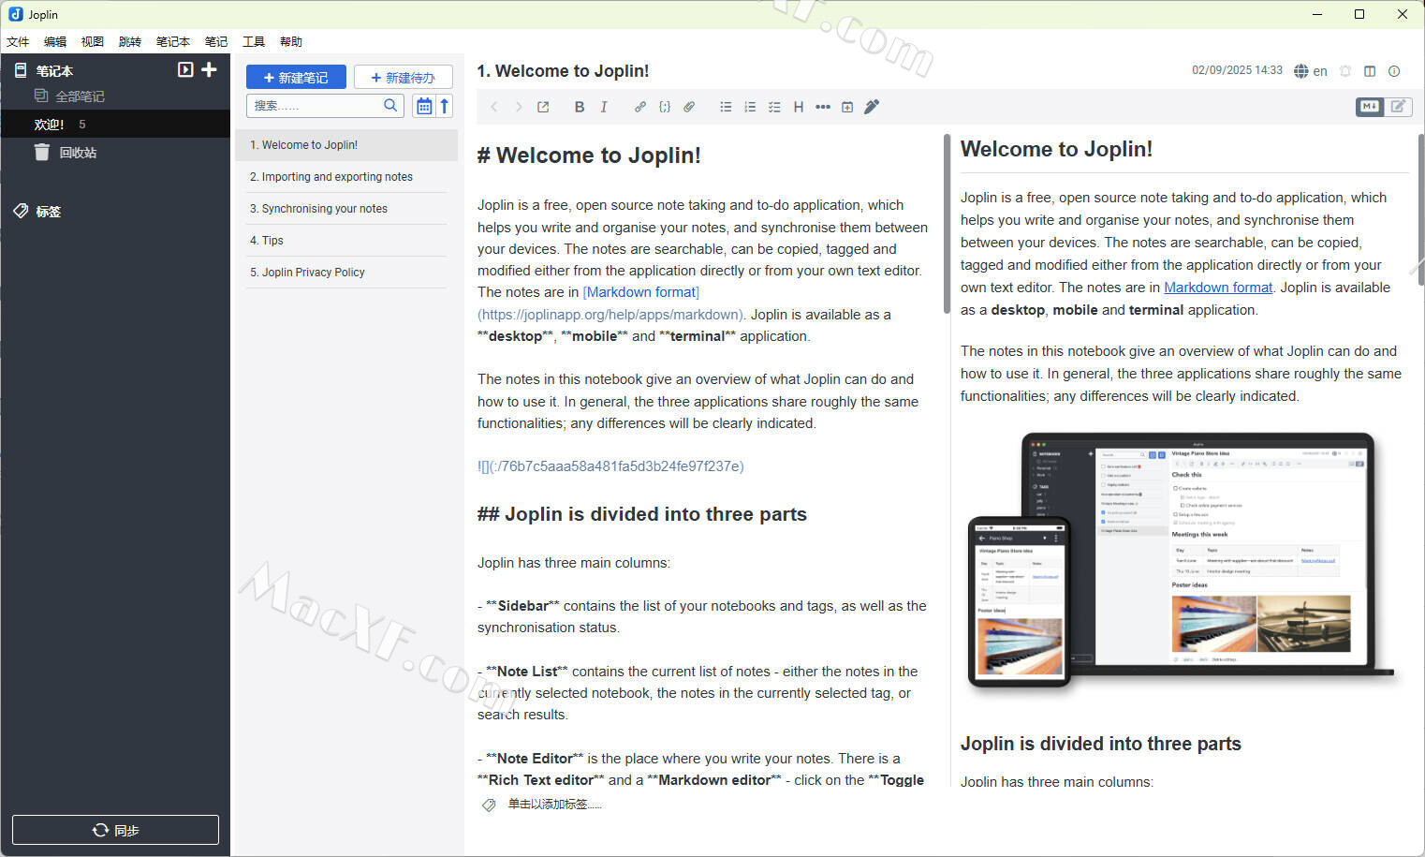This screenshot has width=1425, height=857.
Task: Collapse all notebooks in the sidebar
Action: click(185, 69)
